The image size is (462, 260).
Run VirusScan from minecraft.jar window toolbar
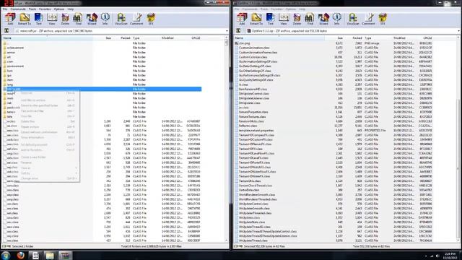click(121, 19)
